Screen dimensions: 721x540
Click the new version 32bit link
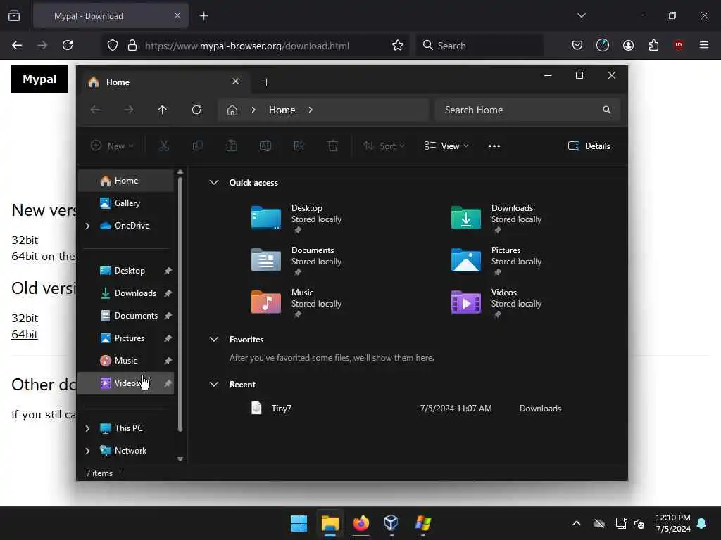[25, 240]
